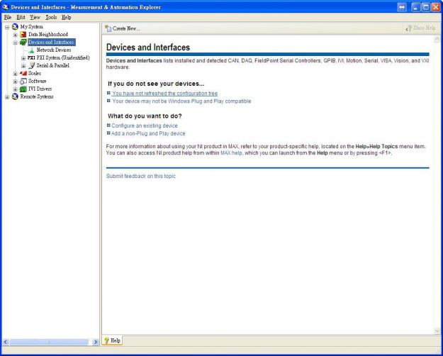Viewport: 443px width, 356px height.
Task: Click help pane scroll up arrow
Action: pos(437,39)
